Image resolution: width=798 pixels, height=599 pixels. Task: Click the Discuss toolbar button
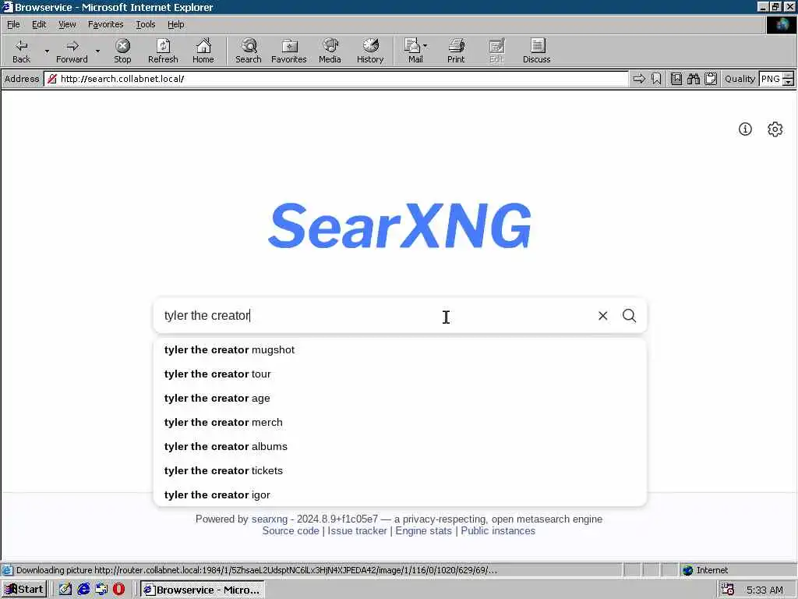pyautogui.click(x=536, y=51)
